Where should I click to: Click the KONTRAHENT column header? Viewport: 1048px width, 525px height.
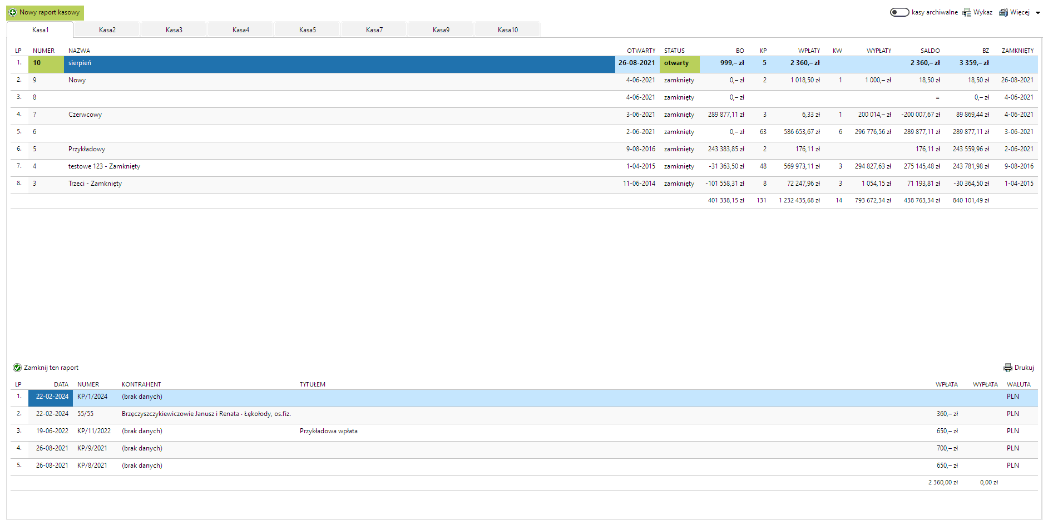(x=141, y=384)
